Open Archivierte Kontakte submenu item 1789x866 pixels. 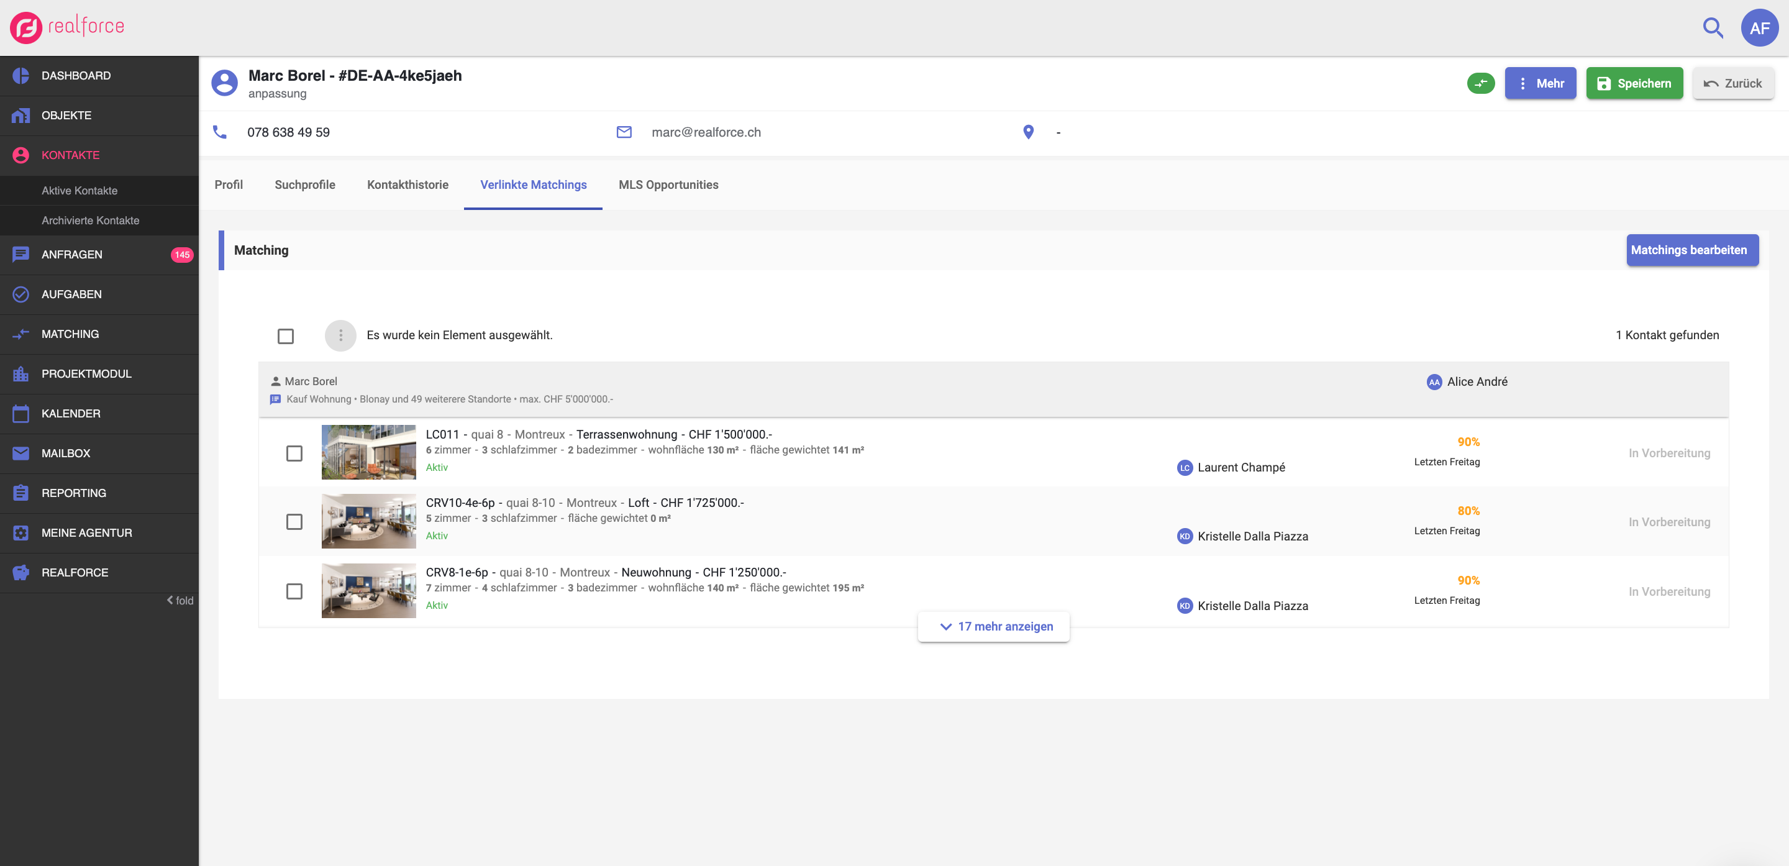[99, 220]
